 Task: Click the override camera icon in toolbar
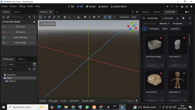tap(94, 17)
